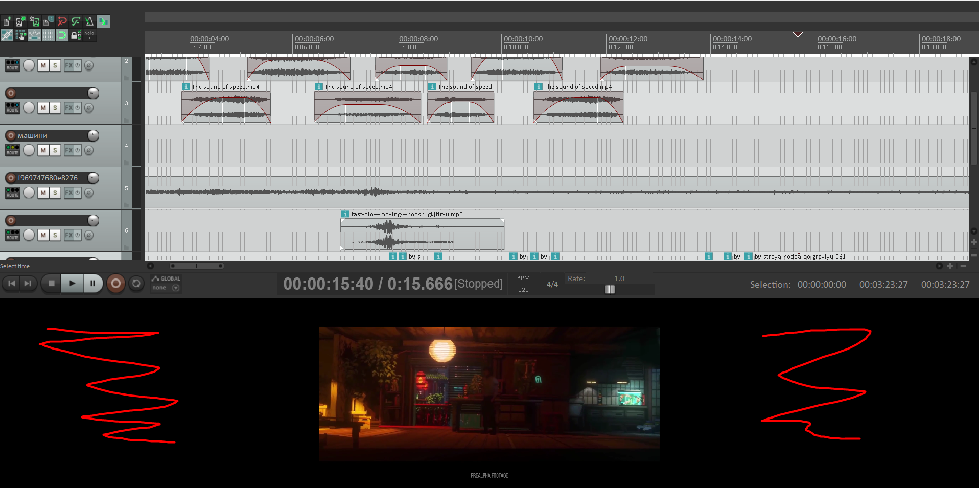Screen dimensions: 979x488
Task: Toggle snap magnet toolbar icon
Action: (x=62, y=35)
